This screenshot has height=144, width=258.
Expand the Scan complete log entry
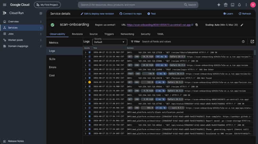(85, 116)
